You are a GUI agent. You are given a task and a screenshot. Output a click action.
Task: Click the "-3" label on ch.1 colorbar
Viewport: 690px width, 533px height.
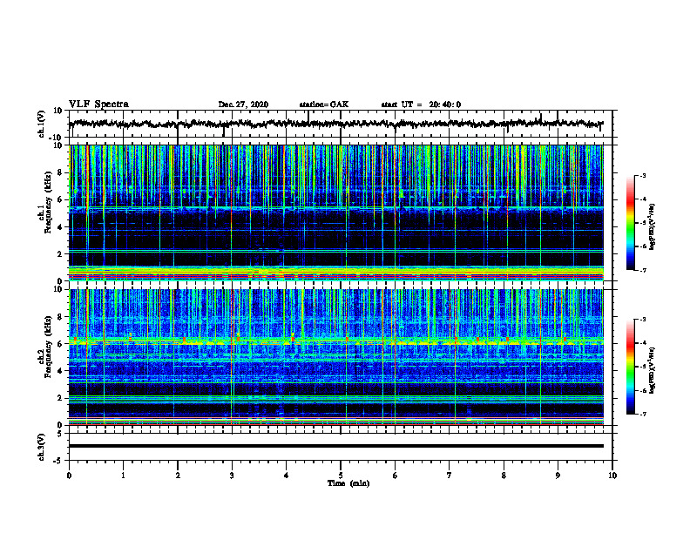[642, 175]
